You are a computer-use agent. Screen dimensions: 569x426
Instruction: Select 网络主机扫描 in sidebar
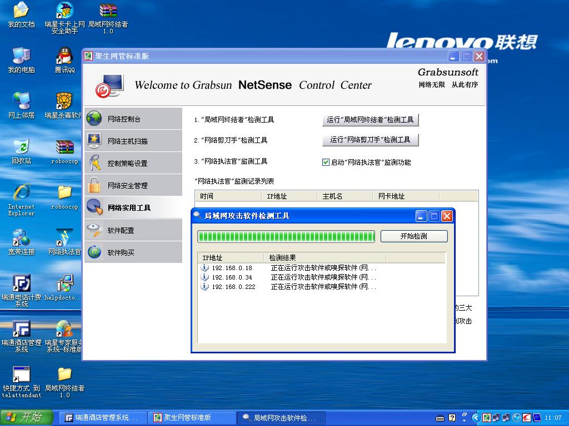click(133, 141)
